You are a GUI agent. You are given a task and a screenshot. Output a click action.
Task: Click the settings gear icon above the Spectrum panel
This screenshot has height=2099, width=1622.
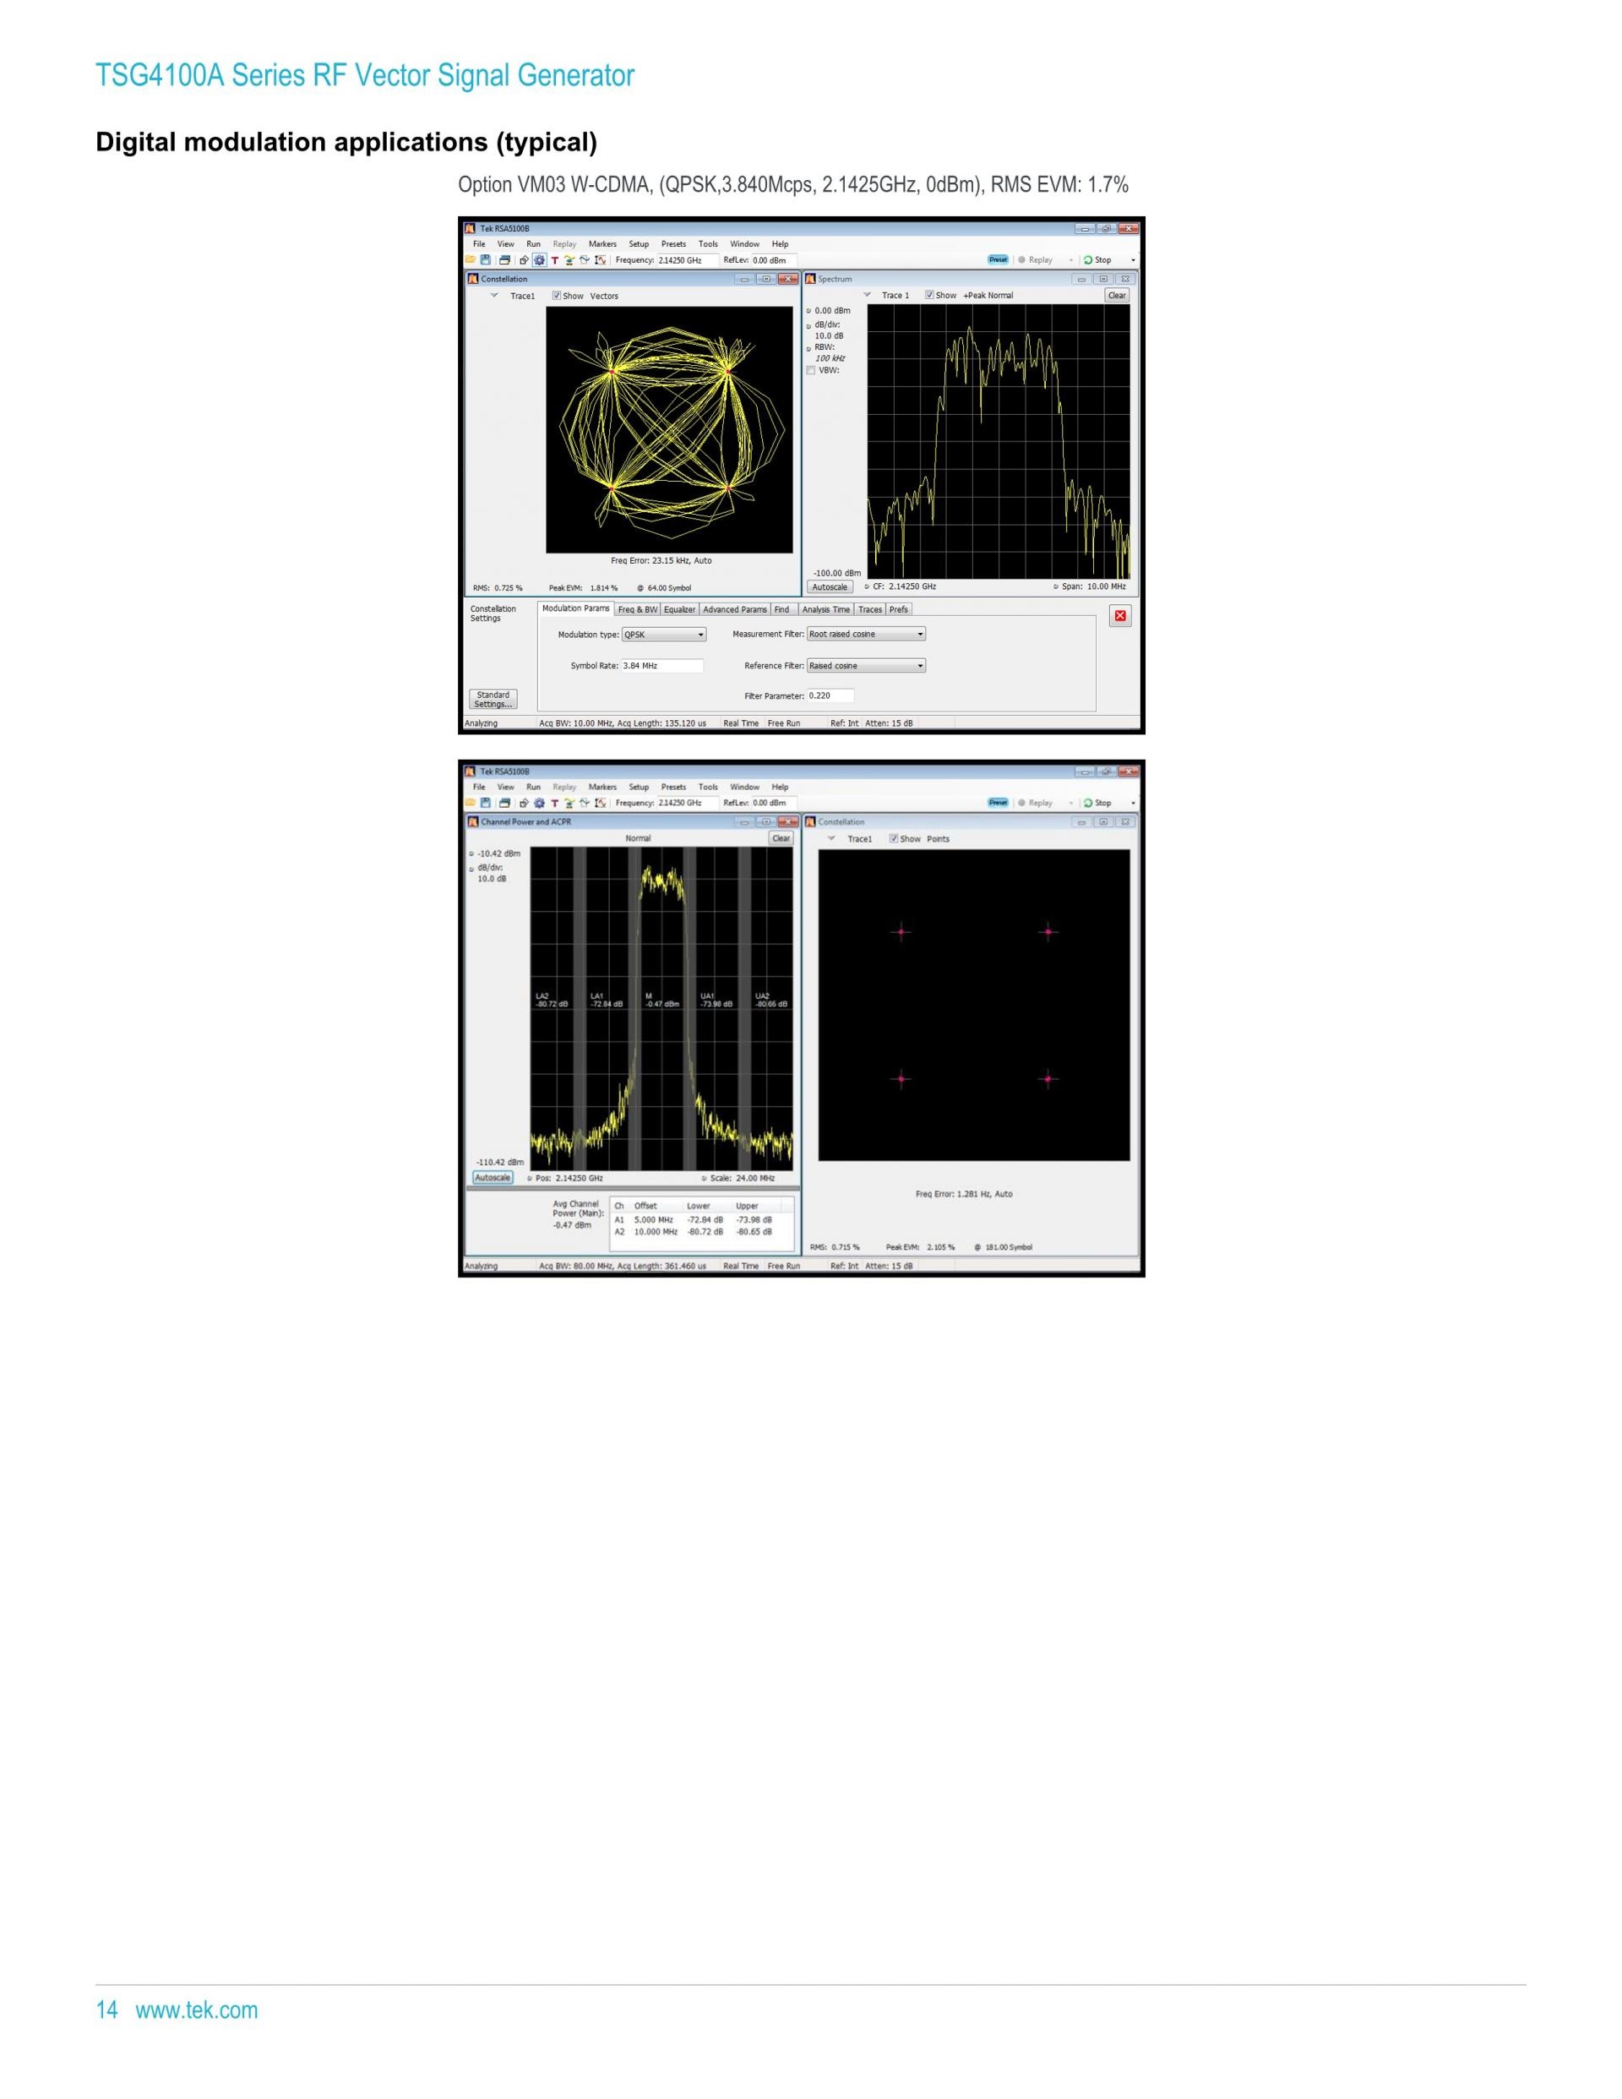(x=539, y=260)
